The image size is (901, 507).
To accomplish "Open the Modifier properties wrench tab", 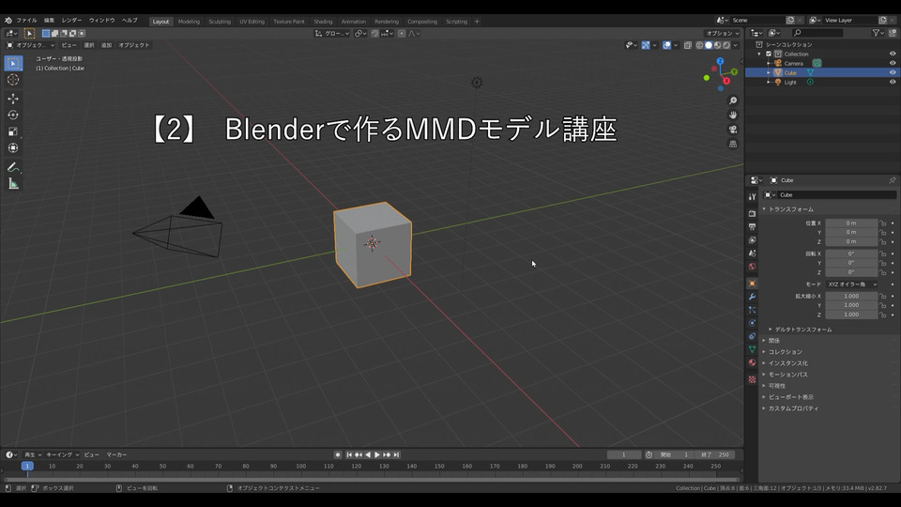I will (x=752, y=297).
